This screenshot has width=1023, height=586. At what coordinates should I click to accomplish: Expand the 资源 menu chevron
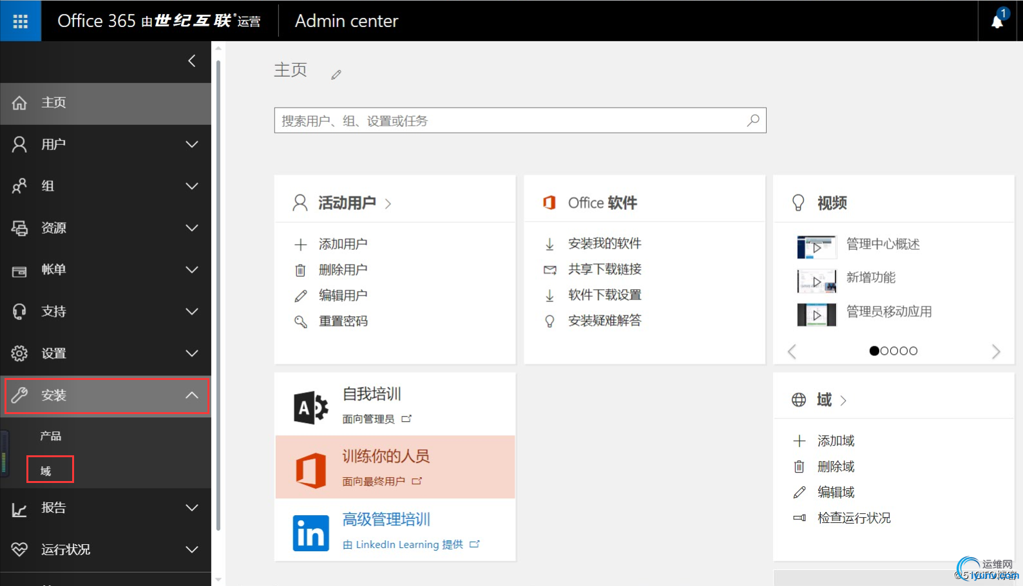tap(192, 228)
